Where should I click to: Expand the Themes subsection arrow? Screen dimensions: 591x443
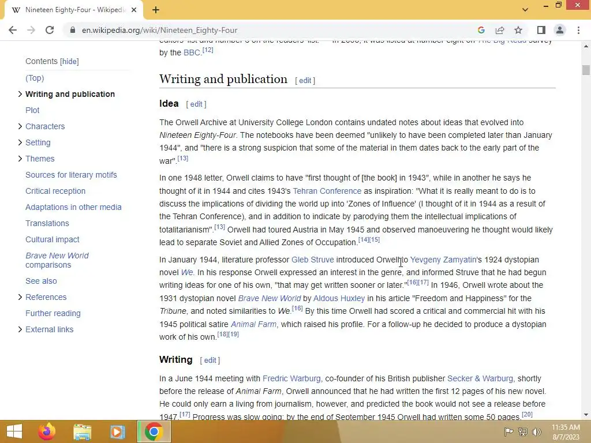click(20, 159)
